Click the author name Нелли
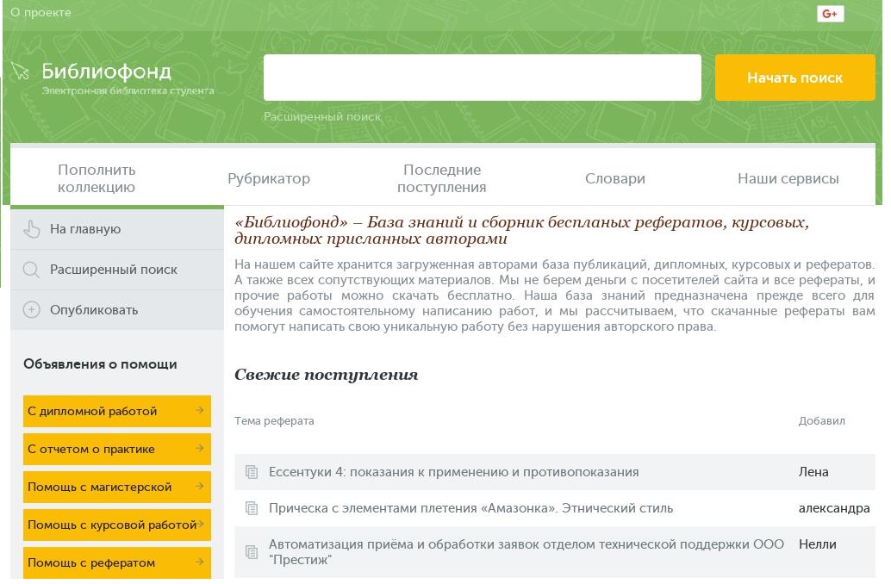 817,544
